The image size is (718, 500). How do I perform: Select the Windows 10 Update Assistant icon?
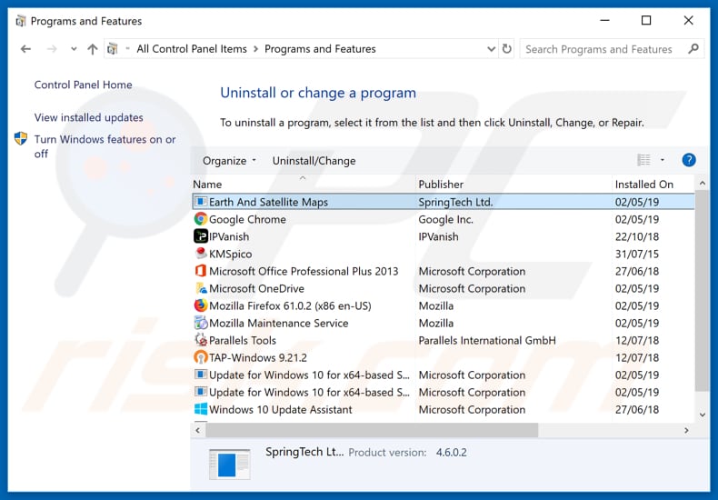[201, 409]
